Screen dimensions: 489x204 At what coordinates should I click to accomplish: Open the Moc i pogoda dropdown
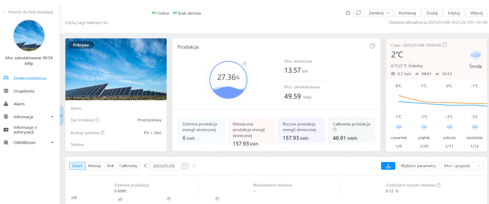tap(462, 166)
